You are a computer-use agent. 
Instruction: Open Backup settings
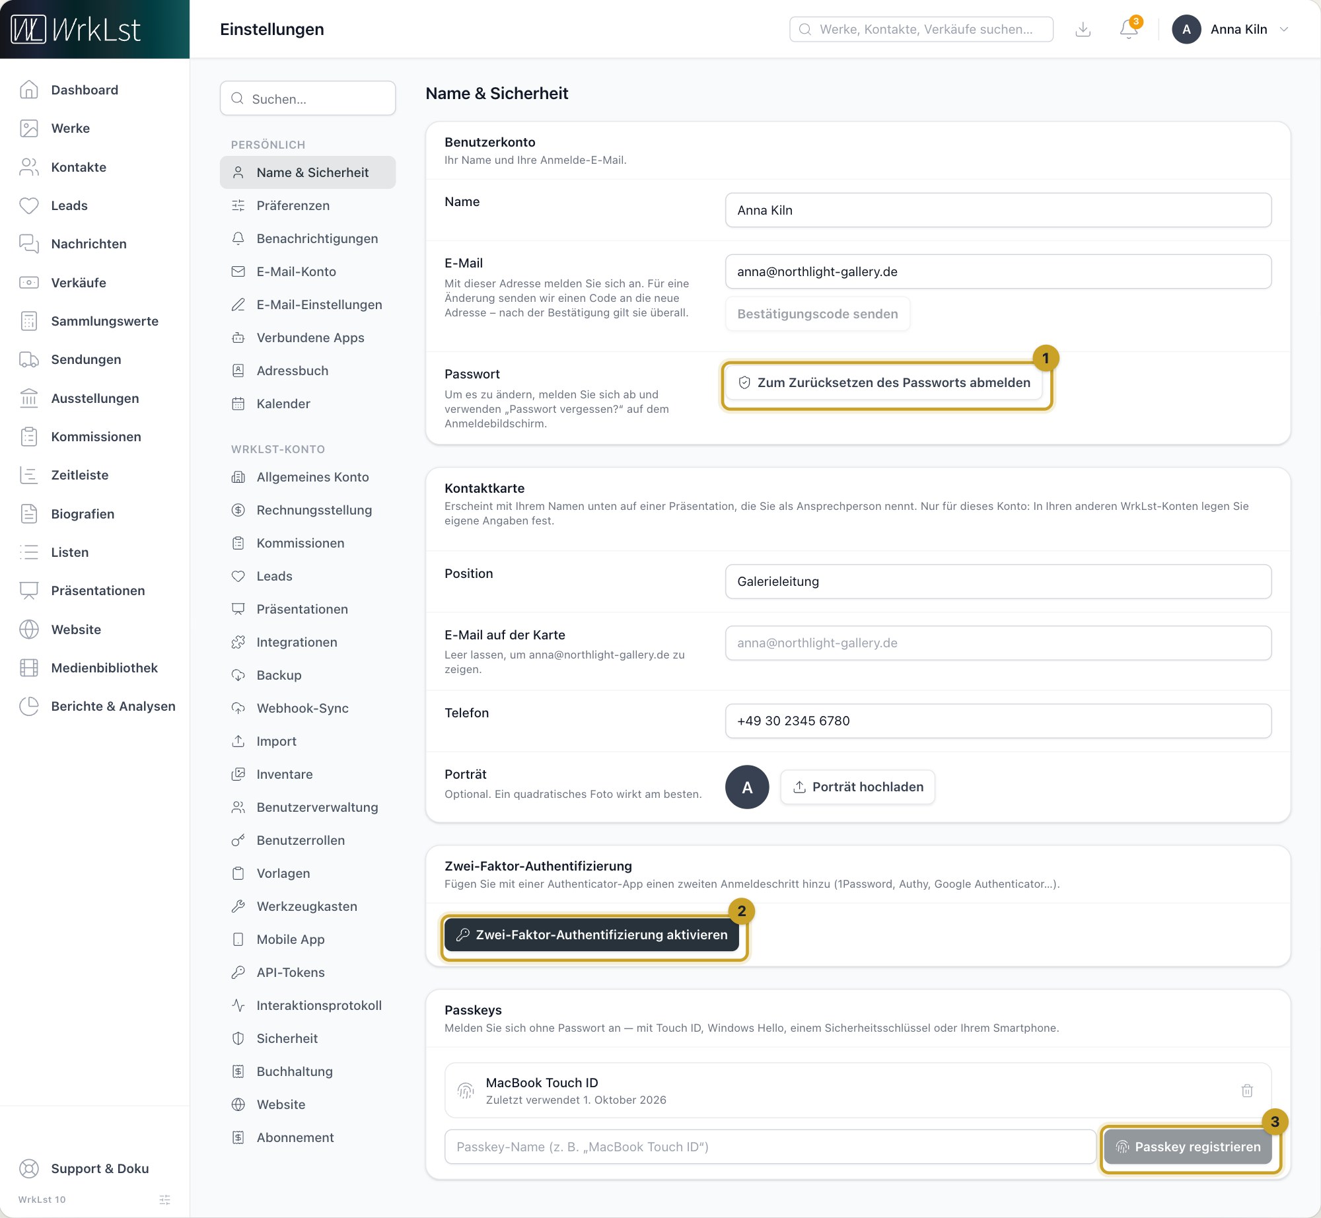(308, 675)
